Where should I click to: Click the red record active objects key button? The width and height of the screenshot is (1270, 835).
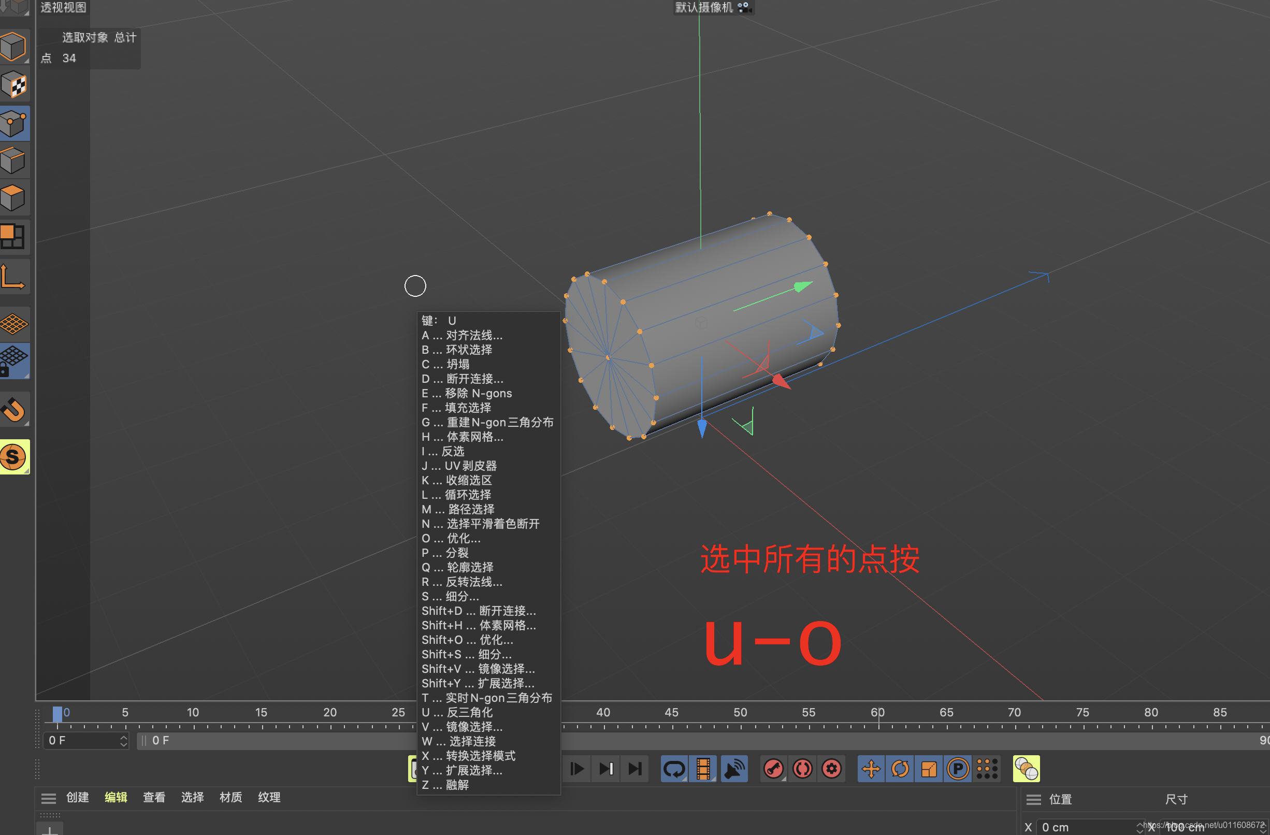(774, 769)
